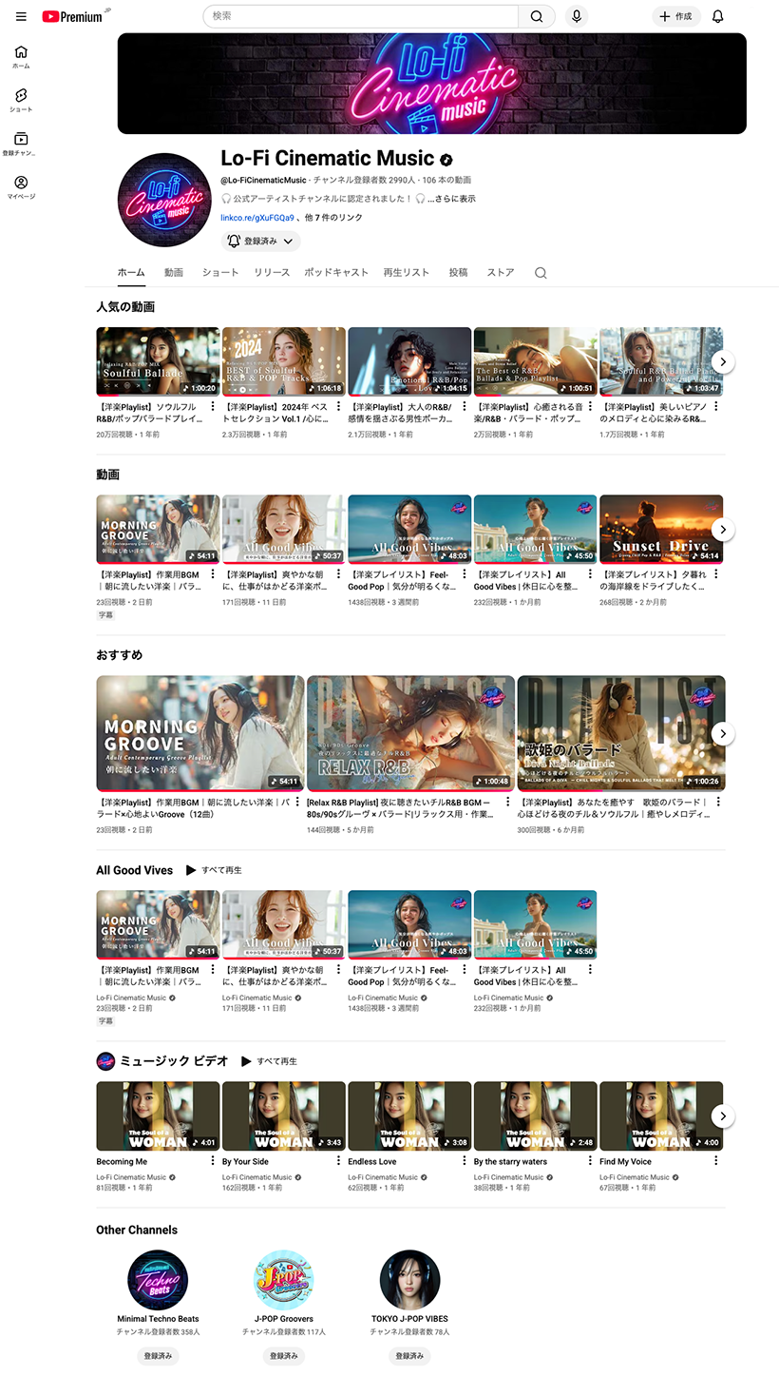The height and width of the screenshot is (1376, 779).
Task: Click into the 検索 search field
Action: 361,16
